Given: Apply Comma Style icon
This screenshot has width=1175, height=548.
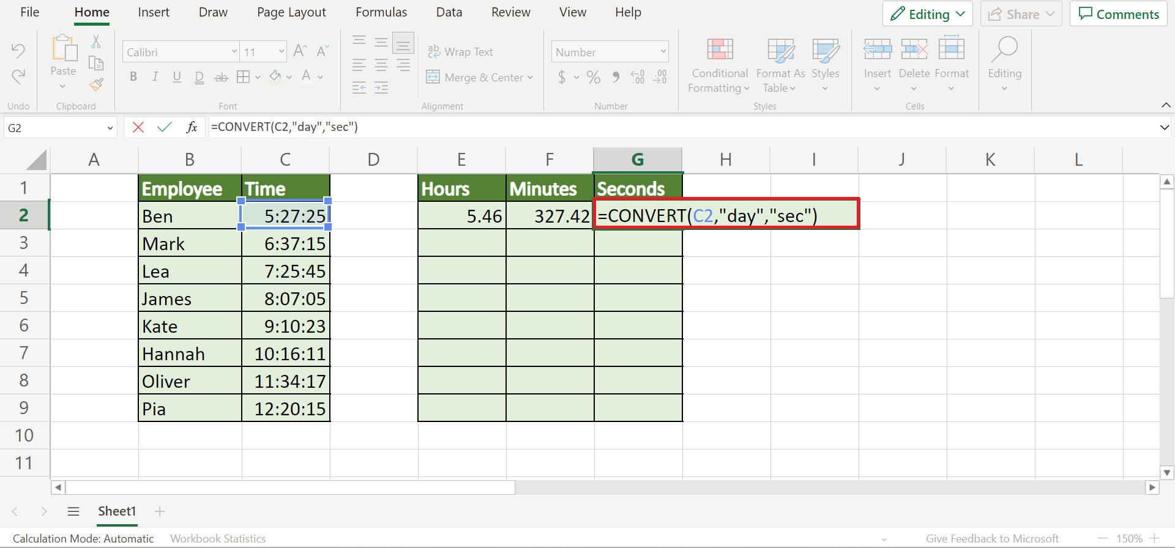Looking at the screenshot, I should 616,77.
